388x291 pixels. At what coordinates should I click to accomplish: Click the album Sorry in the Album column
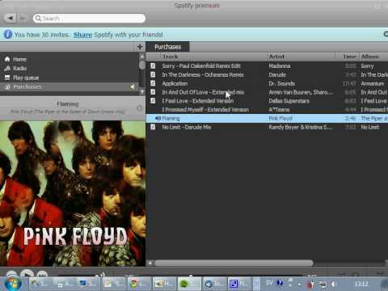[367, 66]
